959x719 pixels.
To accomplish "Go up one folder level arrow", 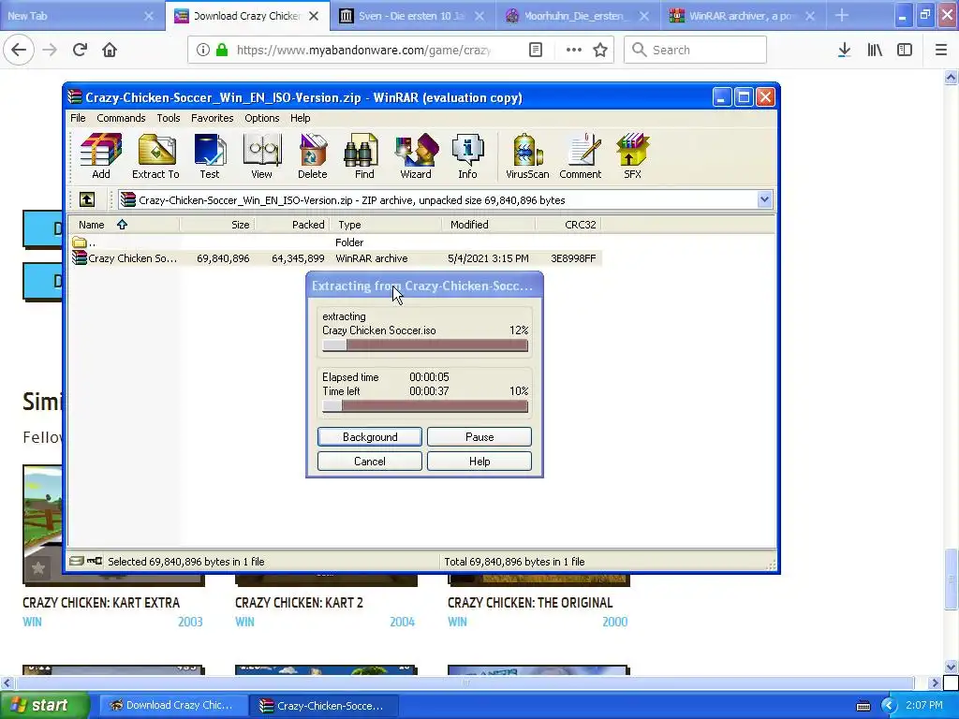I will pos(87,199).
